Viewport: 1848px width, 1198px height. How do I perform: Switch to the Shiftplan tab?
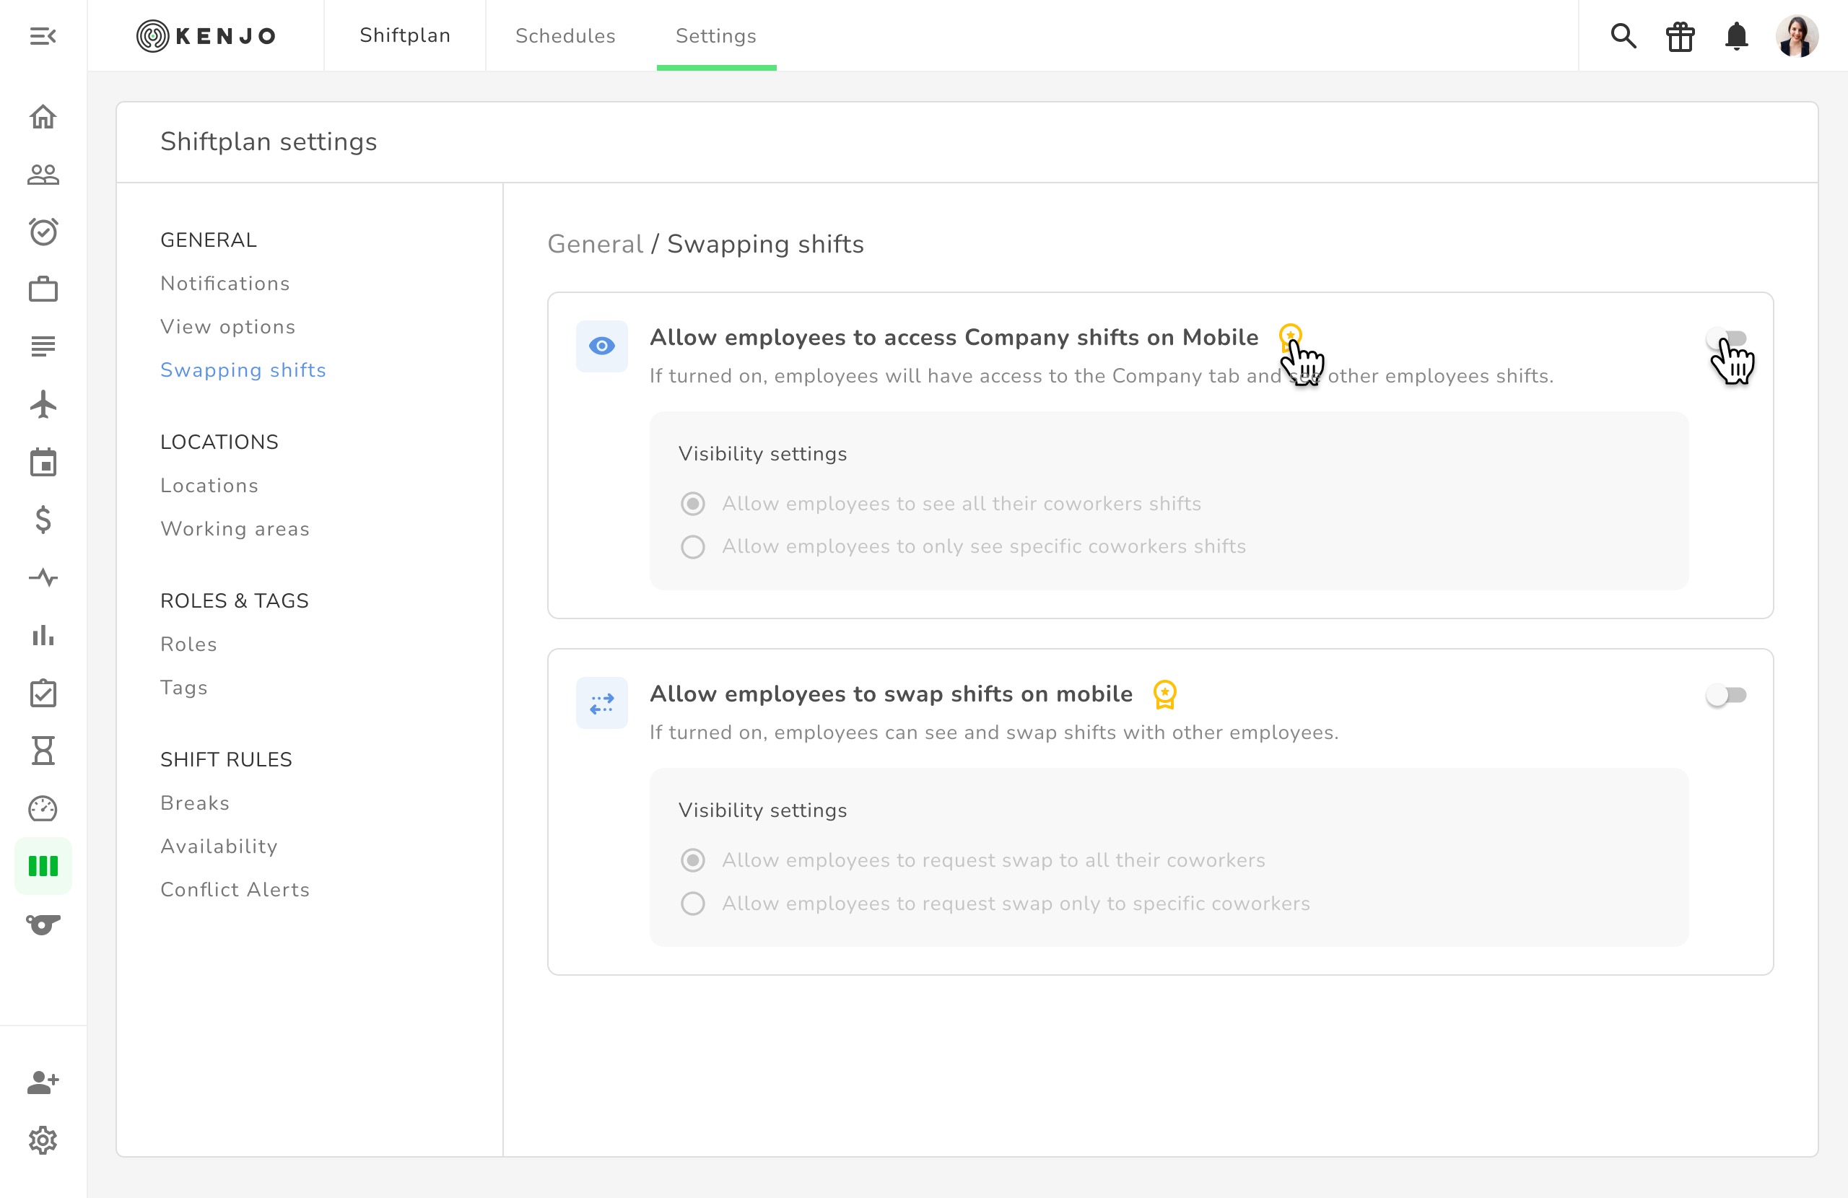[404, 35]
